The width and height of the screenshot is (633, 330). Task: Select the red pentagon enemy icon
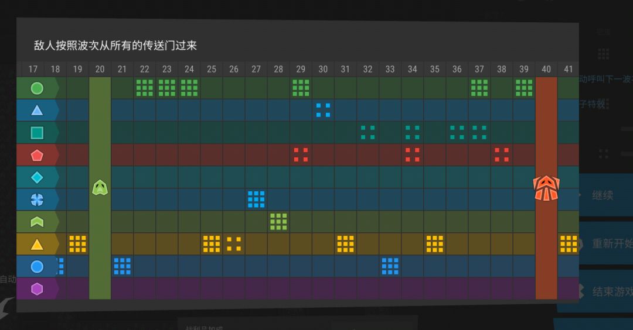(37, 155)
